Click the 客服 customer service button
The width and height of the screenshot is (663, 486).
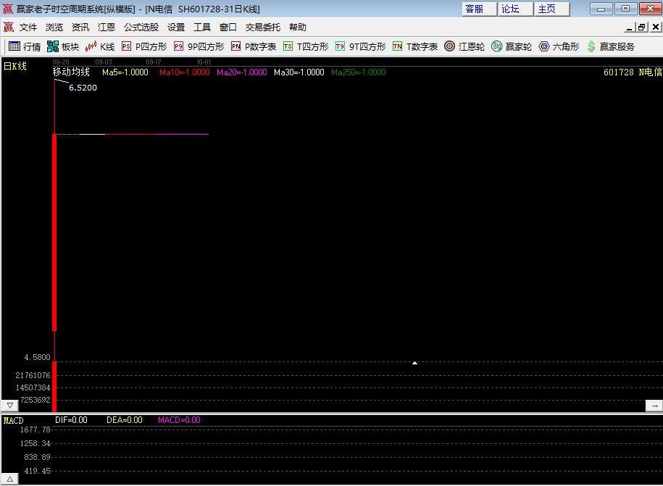475,9
